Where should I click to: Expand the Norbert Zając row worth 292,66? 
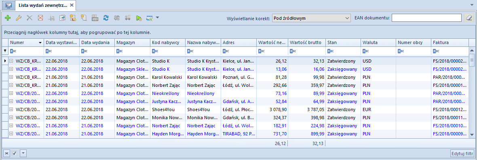11,85
